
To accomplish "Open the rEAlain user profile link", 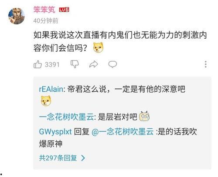I will click(51, 89).
